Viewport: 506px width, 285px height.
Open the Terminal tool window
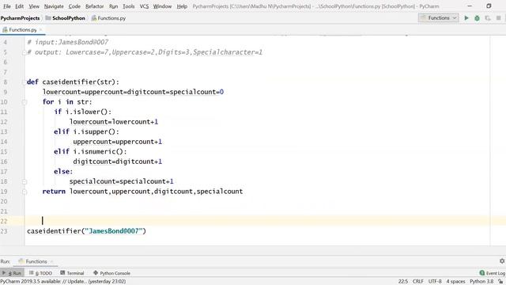pyautogui.click(x=72, y=273)
